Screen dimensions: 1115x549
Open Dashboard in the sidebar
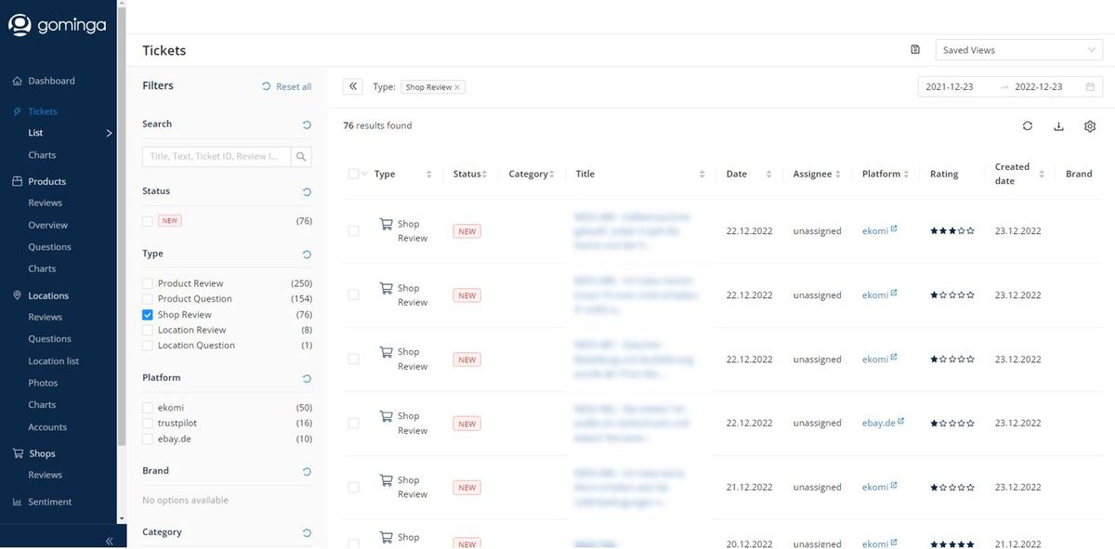point(51,81)
